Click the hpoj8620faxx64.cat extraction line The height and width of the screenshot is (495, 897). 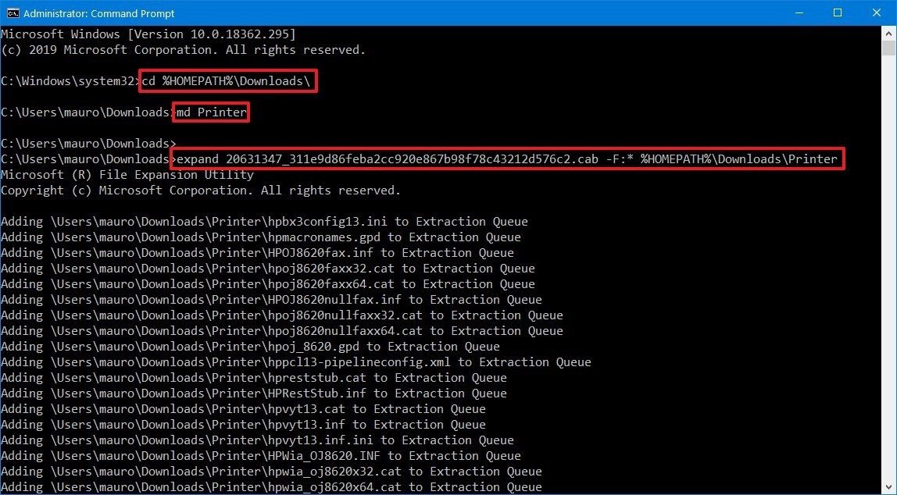(x=268, y=283)
